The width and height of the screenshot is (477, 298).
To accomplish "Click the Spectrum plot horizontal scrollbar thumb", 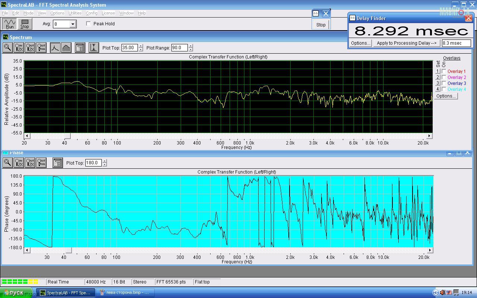I will [67, 136].
